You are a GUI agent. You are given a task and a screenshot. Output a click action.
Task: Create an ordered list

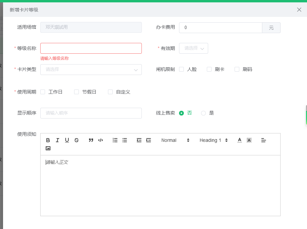tap(115, 140)
